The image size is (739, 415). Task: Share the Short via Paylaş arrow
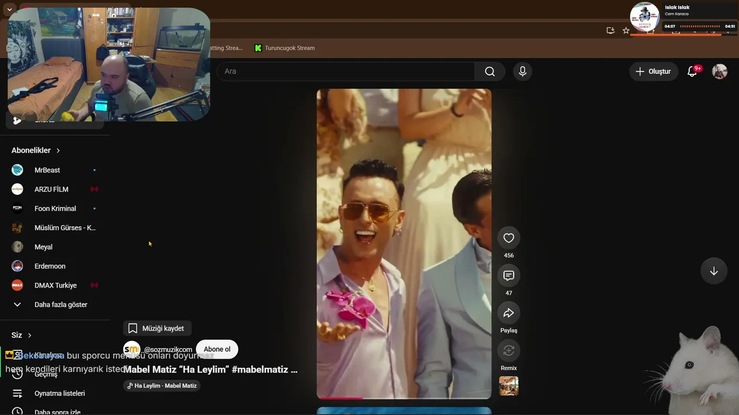pyautogui.click(x=509, y=313)
